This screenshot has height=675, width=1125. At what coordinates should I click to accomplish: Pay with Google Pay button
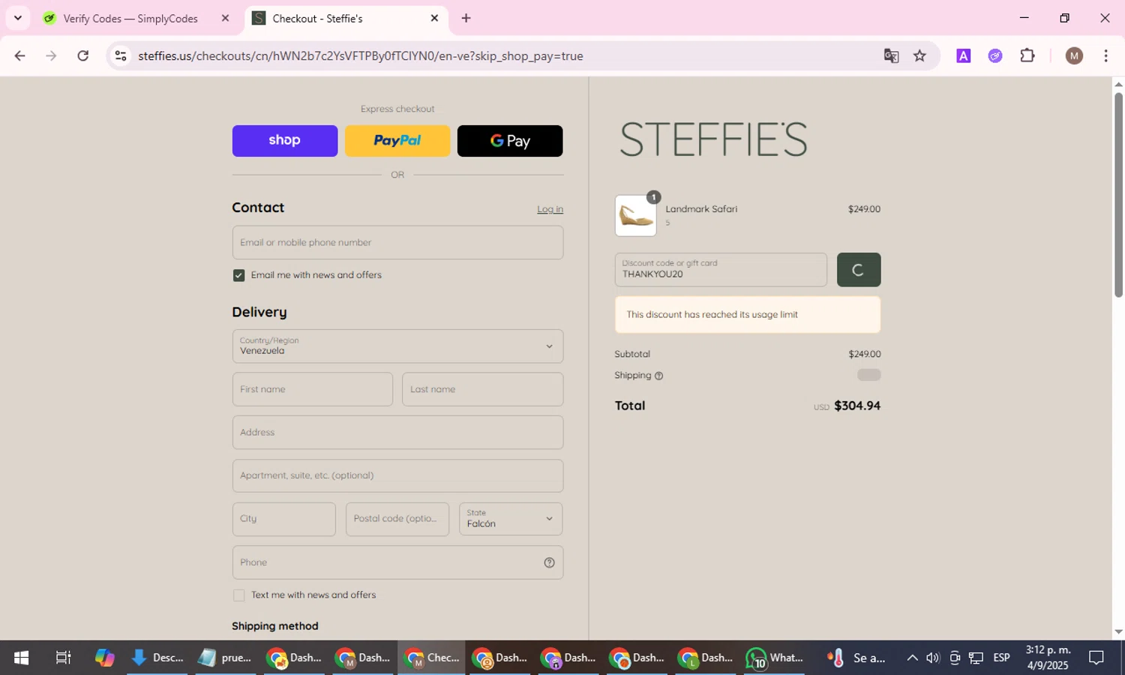click(x=510, y=141)
